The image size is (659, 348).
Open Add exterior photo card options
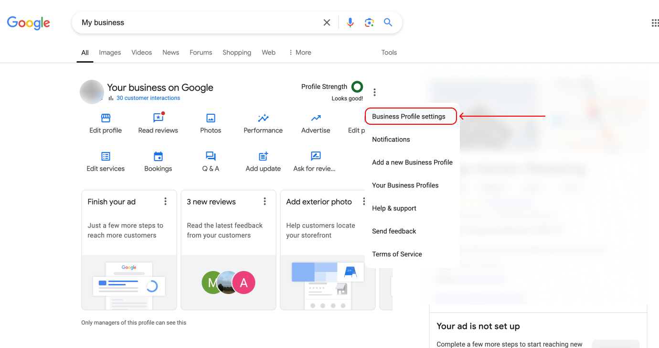(364, 202)
